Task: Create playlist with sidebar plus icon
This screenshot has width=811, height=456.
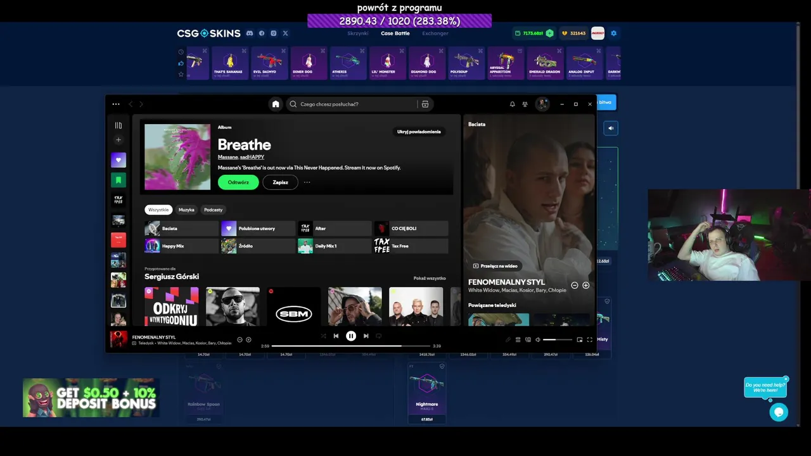Action: (118, 139)
